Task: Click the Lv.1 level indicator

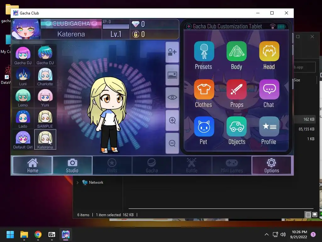Action: click(116, 34)
